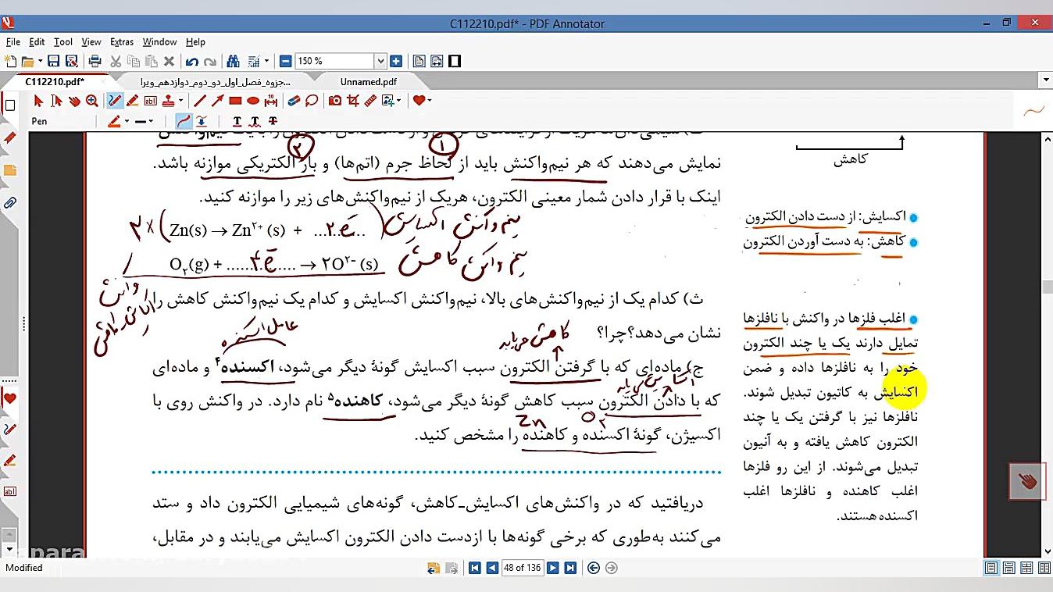
Task: Click the New document icon
Action: click(x=10, y=61)
